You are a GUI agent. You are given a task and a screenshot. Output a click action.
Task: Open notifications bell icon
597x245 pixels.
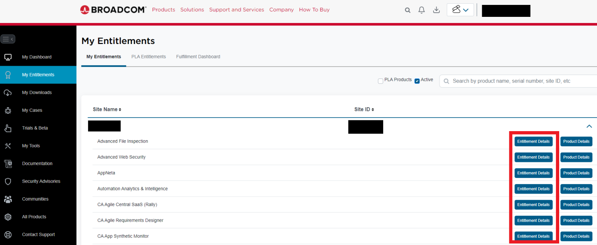point(421,10)
